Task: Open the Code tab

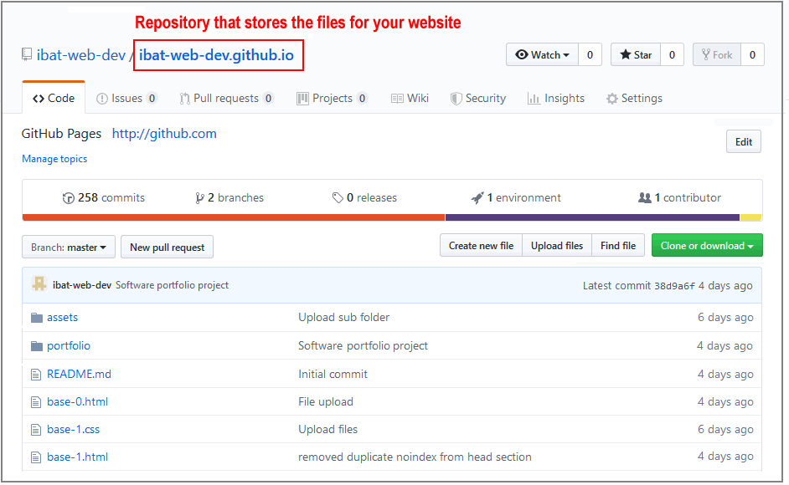Action: (54, 99)
